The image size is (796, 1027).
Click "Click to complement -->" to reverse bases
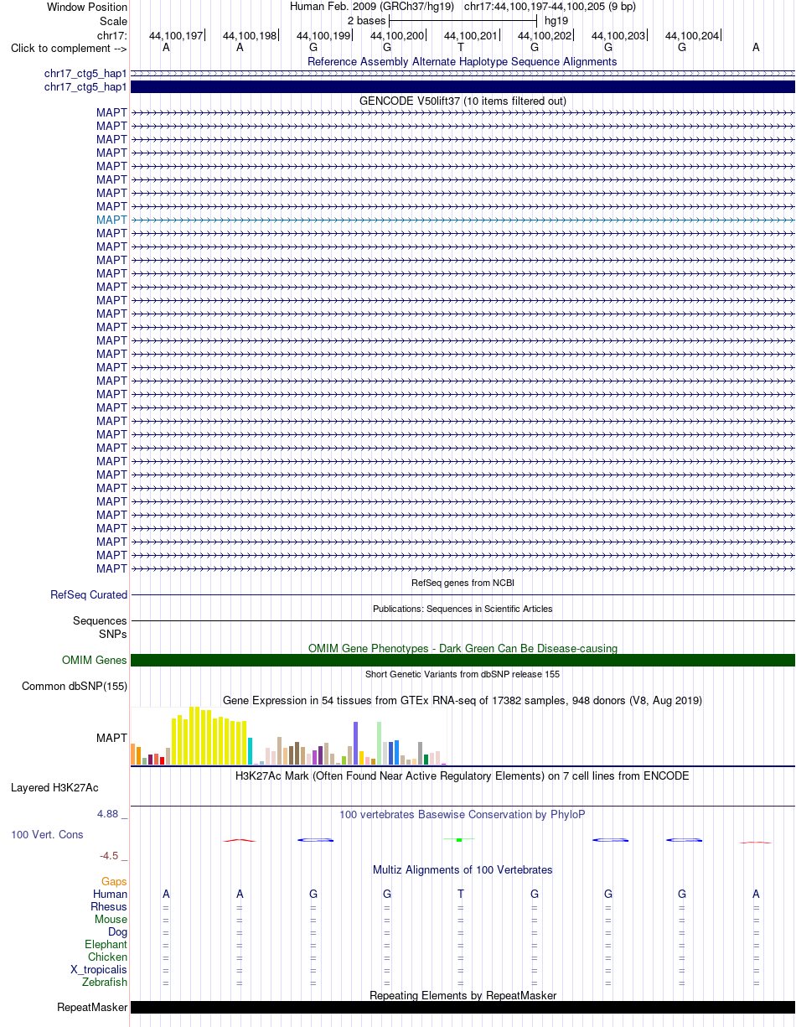(69, 48)
